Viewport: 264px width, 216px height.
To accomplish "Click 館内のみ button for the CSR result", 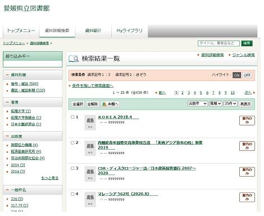I will [x=247, y=172].
